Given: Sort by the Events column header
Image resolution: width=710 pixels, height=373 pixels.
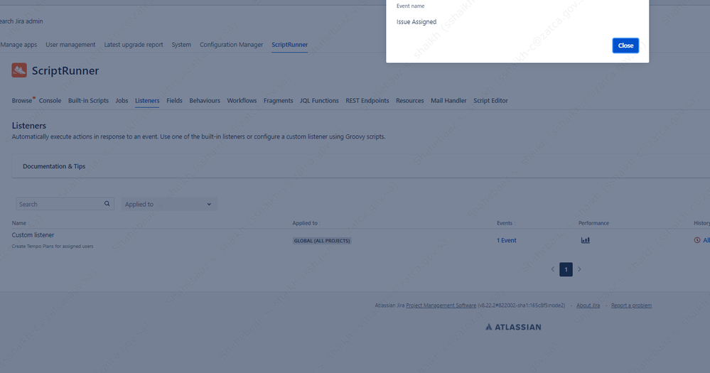Looking at the screenshot, I should click(x=505, y=223).
